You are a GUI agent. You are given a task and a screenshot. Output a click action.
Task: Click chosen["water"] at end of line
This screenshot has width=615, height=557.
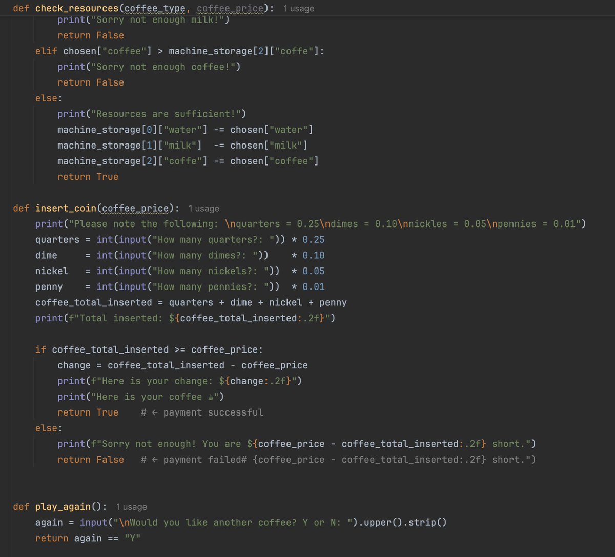click(x=272, y=130)
